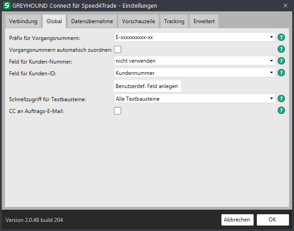Open the Feld für Kunden-ID dropdown

(x=195, y=73)
